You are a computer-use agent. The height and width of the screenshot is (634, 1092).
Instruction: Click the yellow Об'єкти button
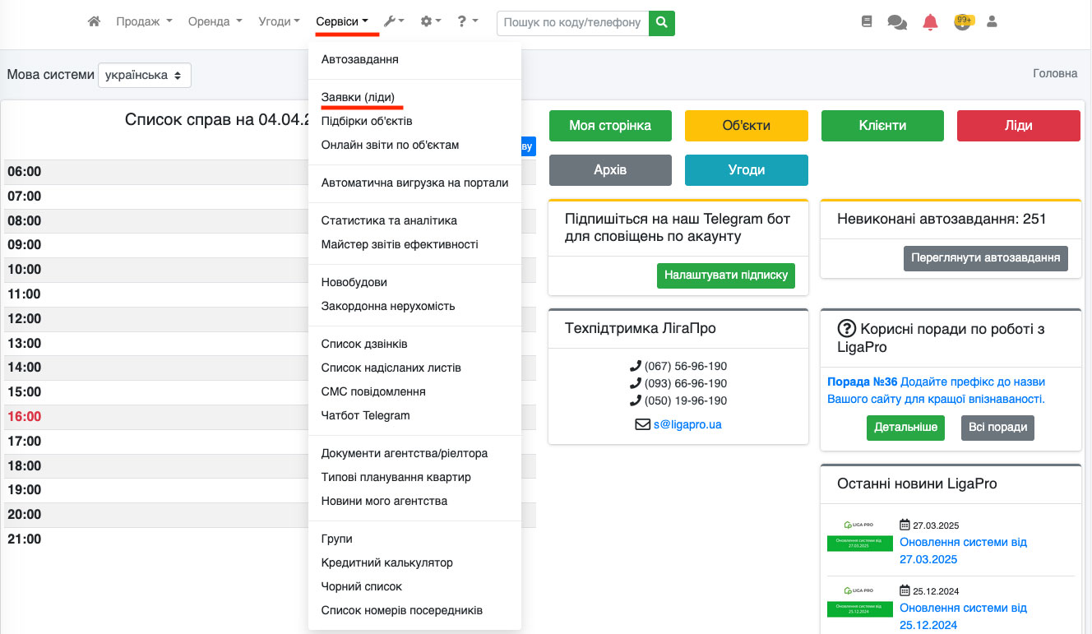pyautogui.click(x=746, y=126)
